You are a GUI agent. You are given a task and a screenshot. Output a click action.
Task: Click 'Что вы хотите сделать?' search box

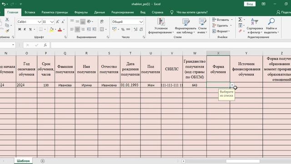(x=192, y=12)
